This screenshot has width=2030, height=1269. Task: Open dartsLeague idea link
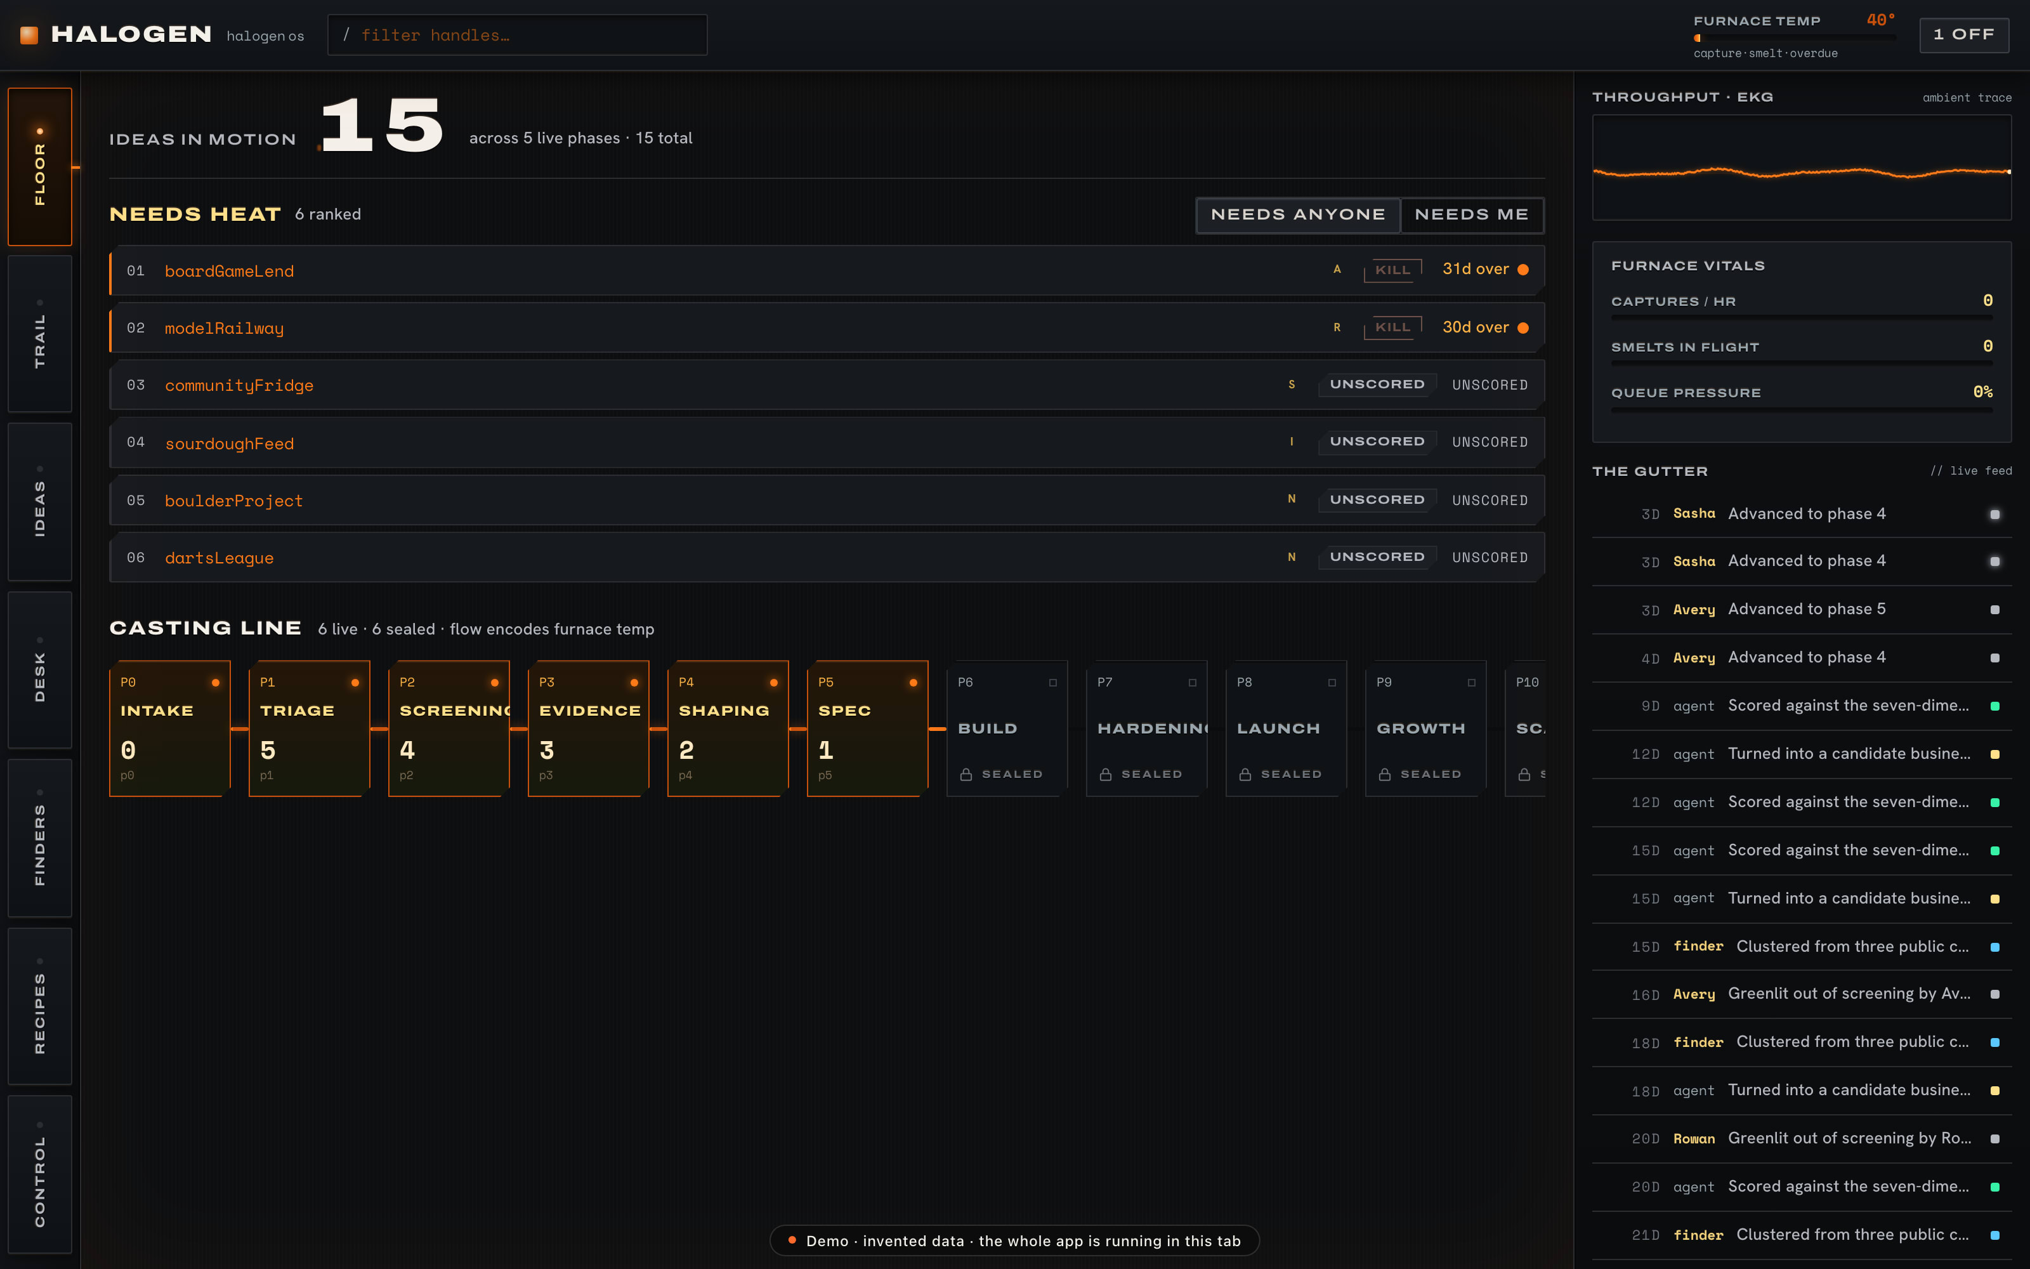click(219, 558)
